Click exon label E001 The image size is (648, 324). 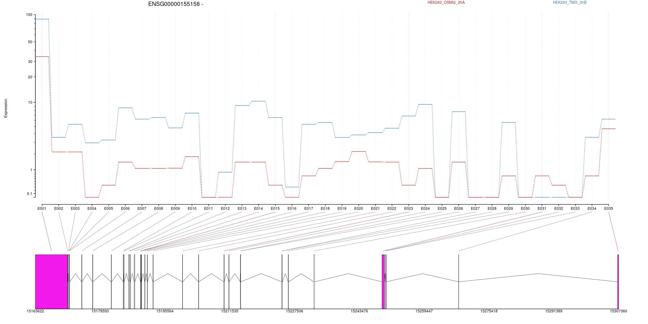tap(42, 208)
